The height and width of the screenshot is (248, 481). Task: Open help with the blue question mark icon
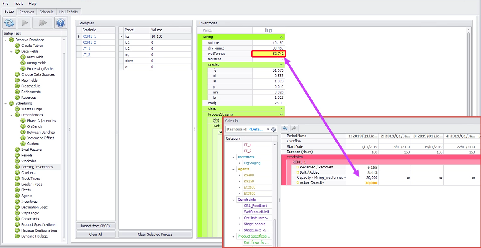[x=60, y=22]
